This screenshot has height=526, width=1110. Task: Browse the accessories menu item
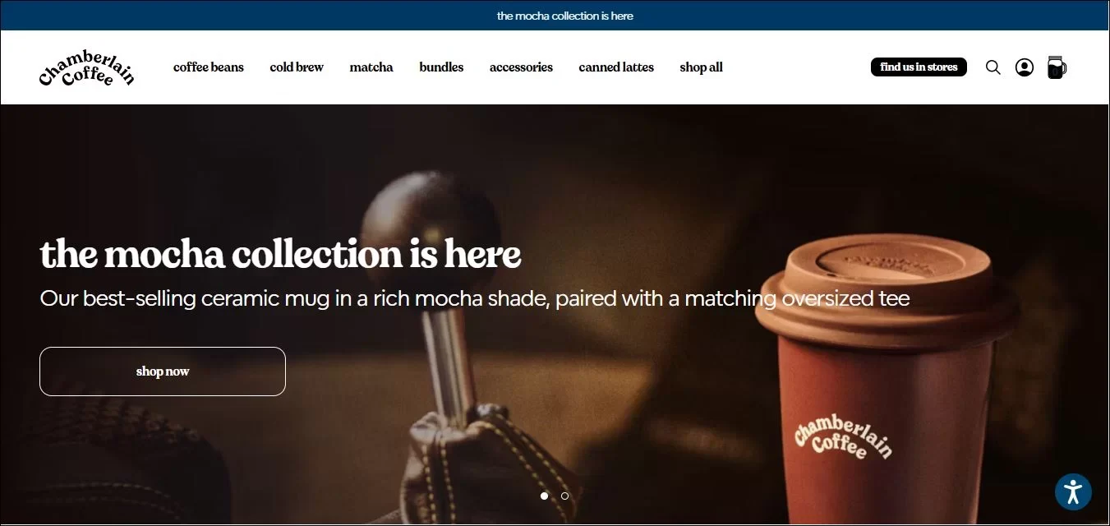click(x=521, y=67)
